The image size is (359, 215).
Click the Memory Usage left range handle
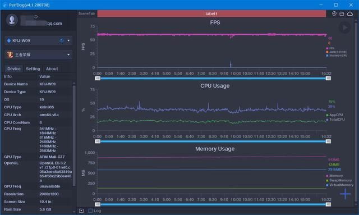98,204
